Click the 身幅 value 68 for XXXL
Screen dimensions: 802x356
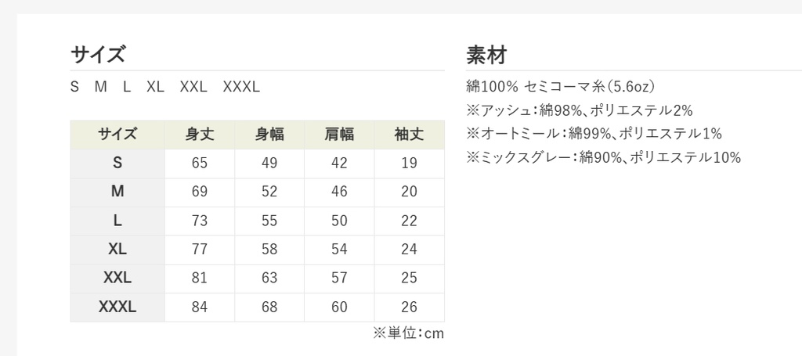(x=269, y=307)
